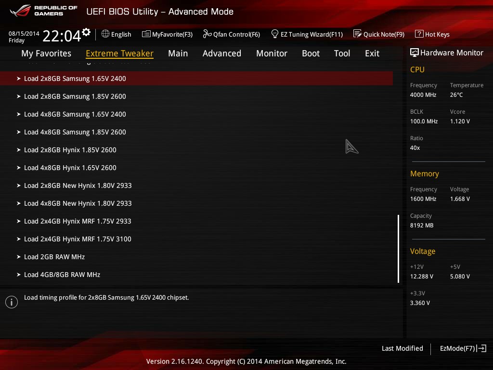This screenshot has width=493, height=370.
Task: Expand Load 4x8GB Hynix 1.65V 2600 arrow
Action: point(19,168)
